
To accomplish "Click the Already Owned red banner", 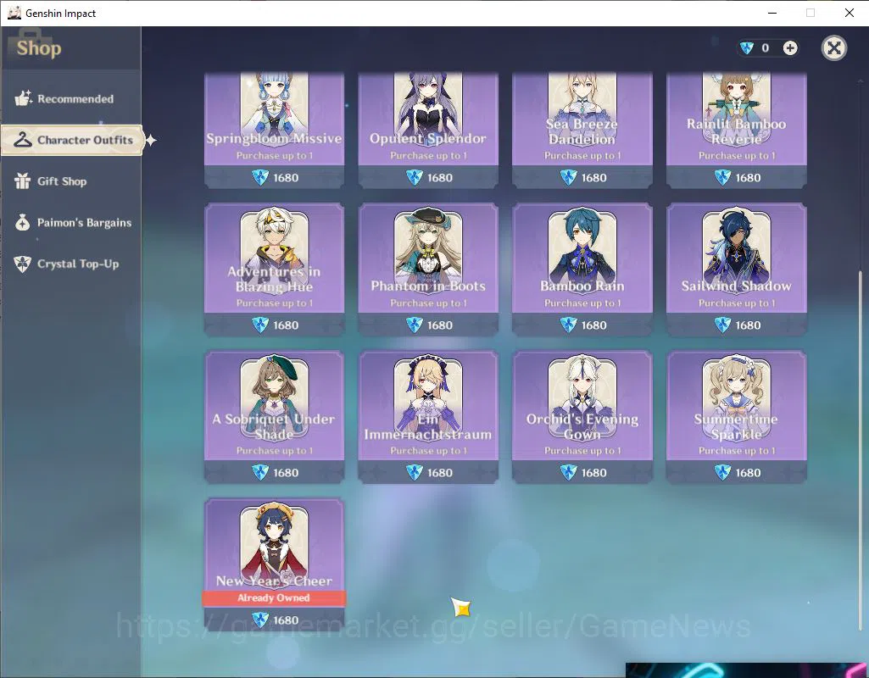I will [x=275, y=597].
